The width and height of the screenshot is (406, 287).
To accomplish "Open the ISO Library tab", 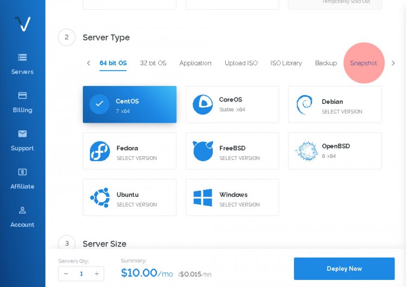I will 286,63.
